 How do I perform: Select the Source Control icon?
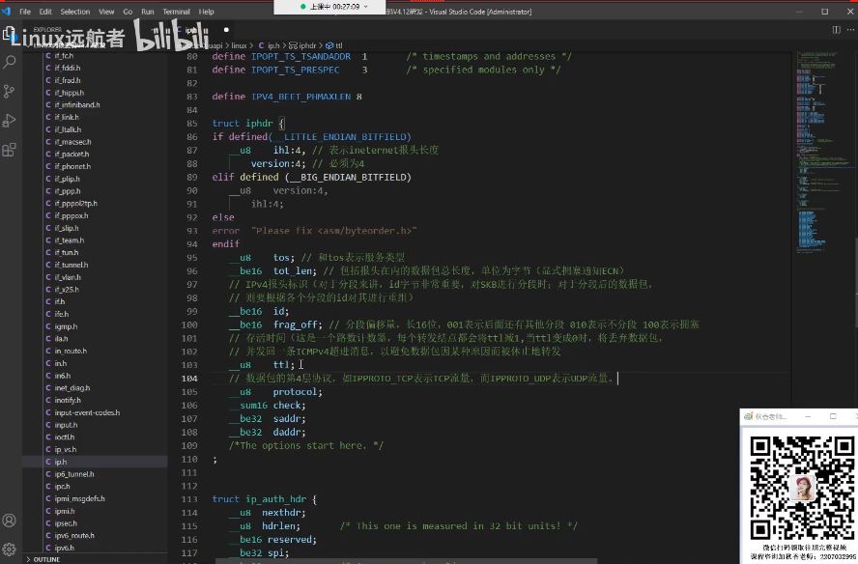tap(11, 91)
